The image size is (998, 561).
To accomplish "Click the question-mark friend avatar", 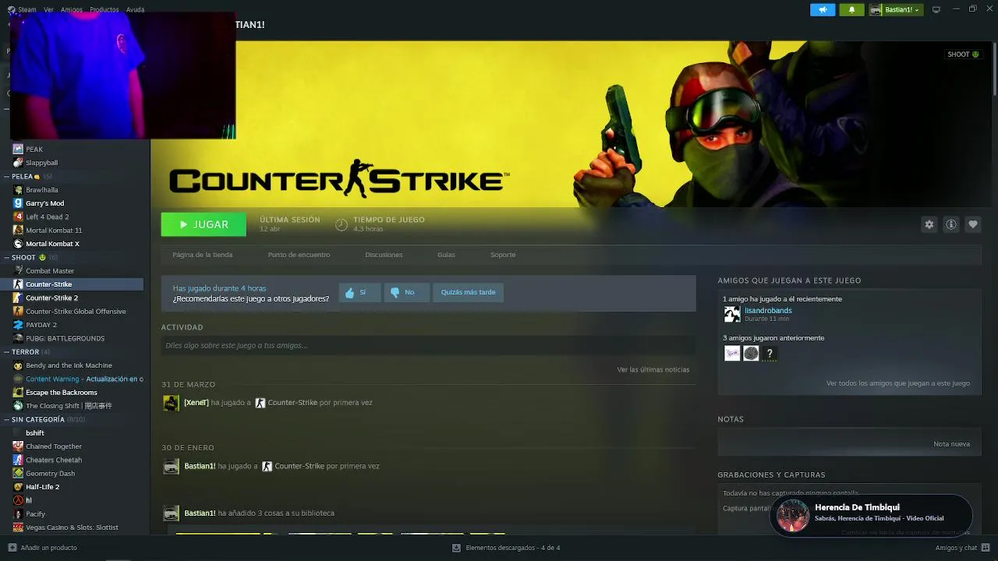I will point(770,354).
